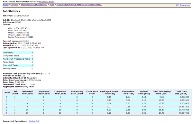Open level 2 statistics link
Viewport: 193px width, 124px height.
pos(7,103)
